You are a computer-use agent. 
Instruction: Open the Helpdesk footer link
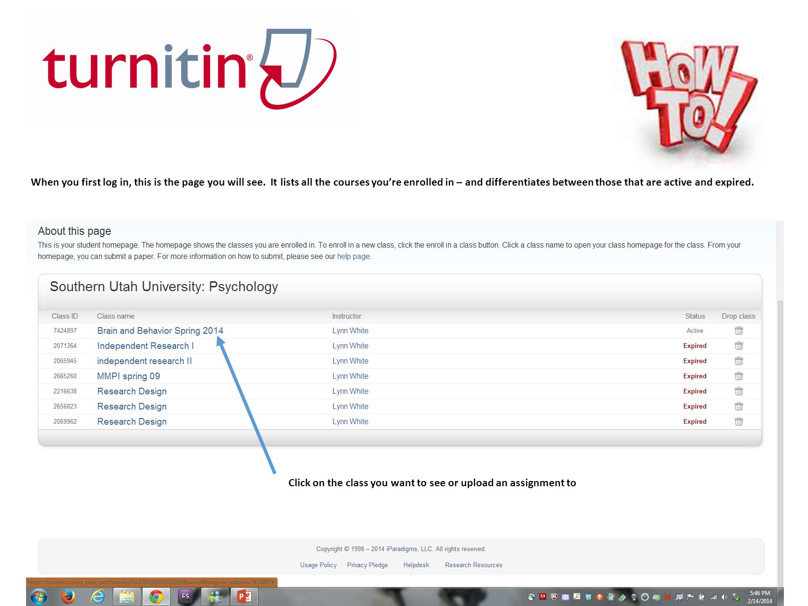(x=416, y=565)
